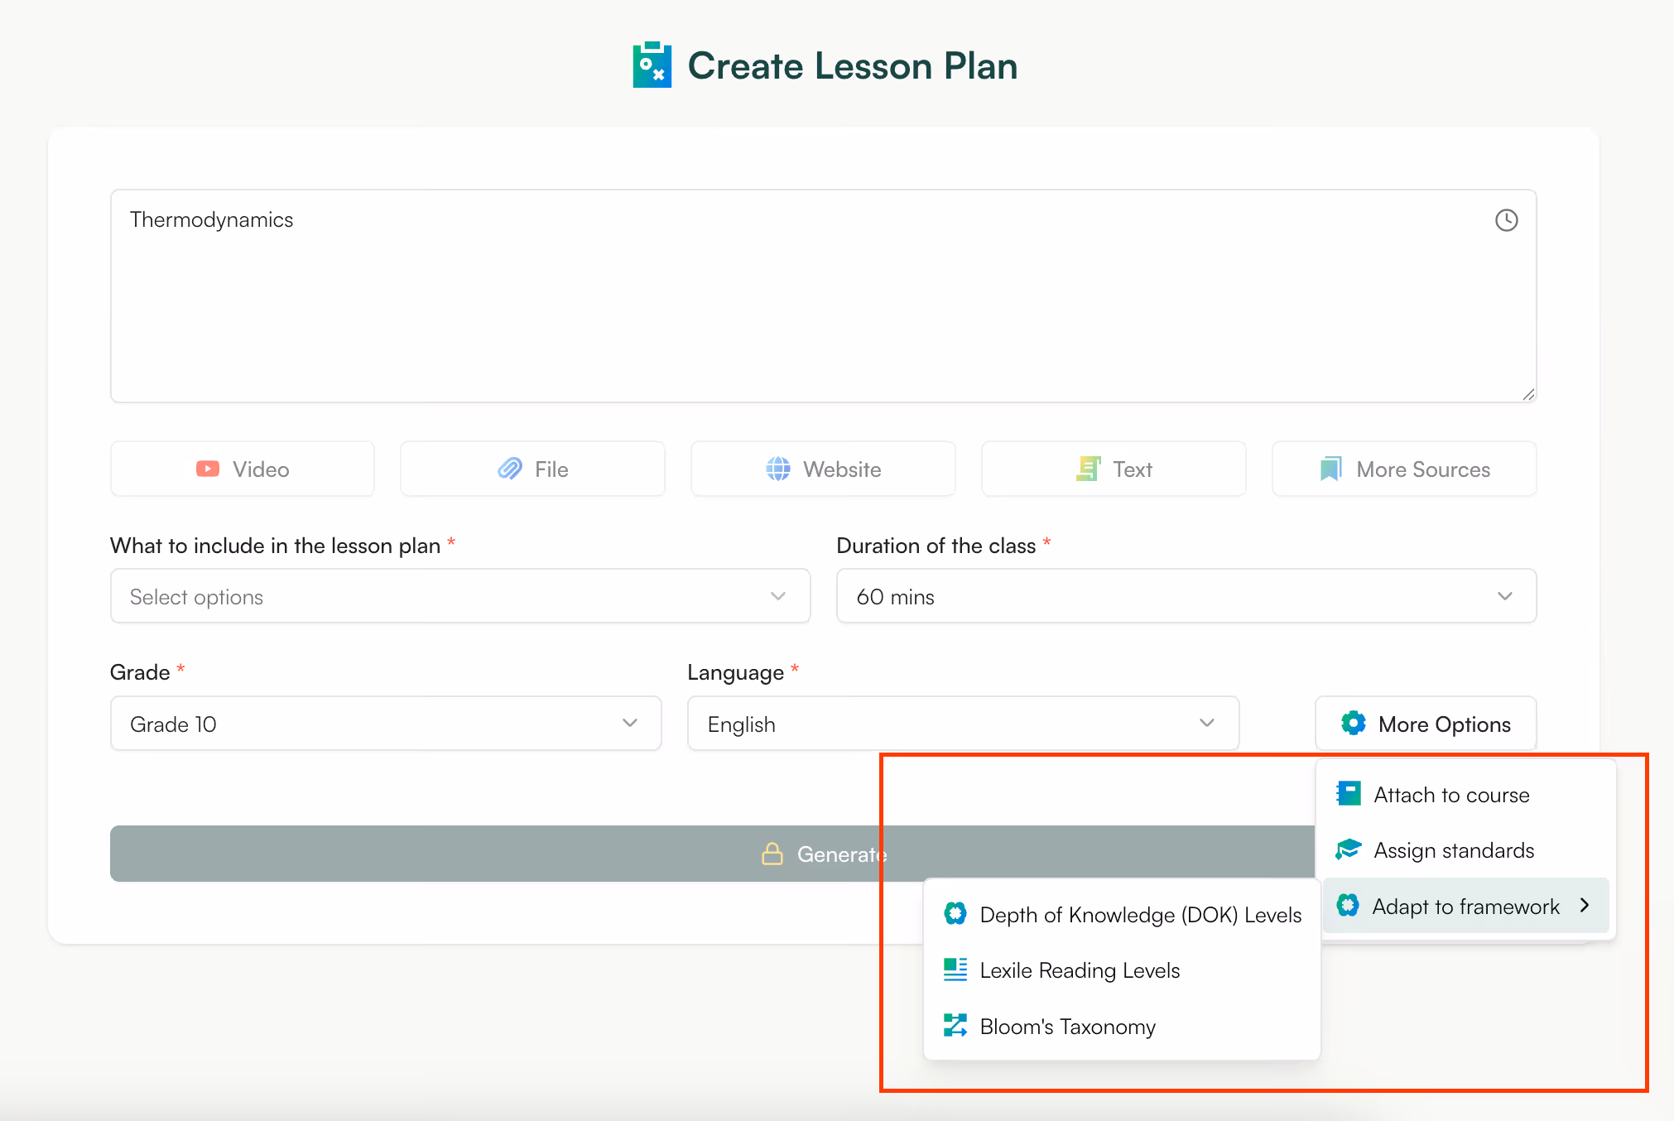The height and width of the screenshot is (1121, 1674).
Task: Click the Bloom's Taxonomy flowchart icon
Action: pos(956,1025)
